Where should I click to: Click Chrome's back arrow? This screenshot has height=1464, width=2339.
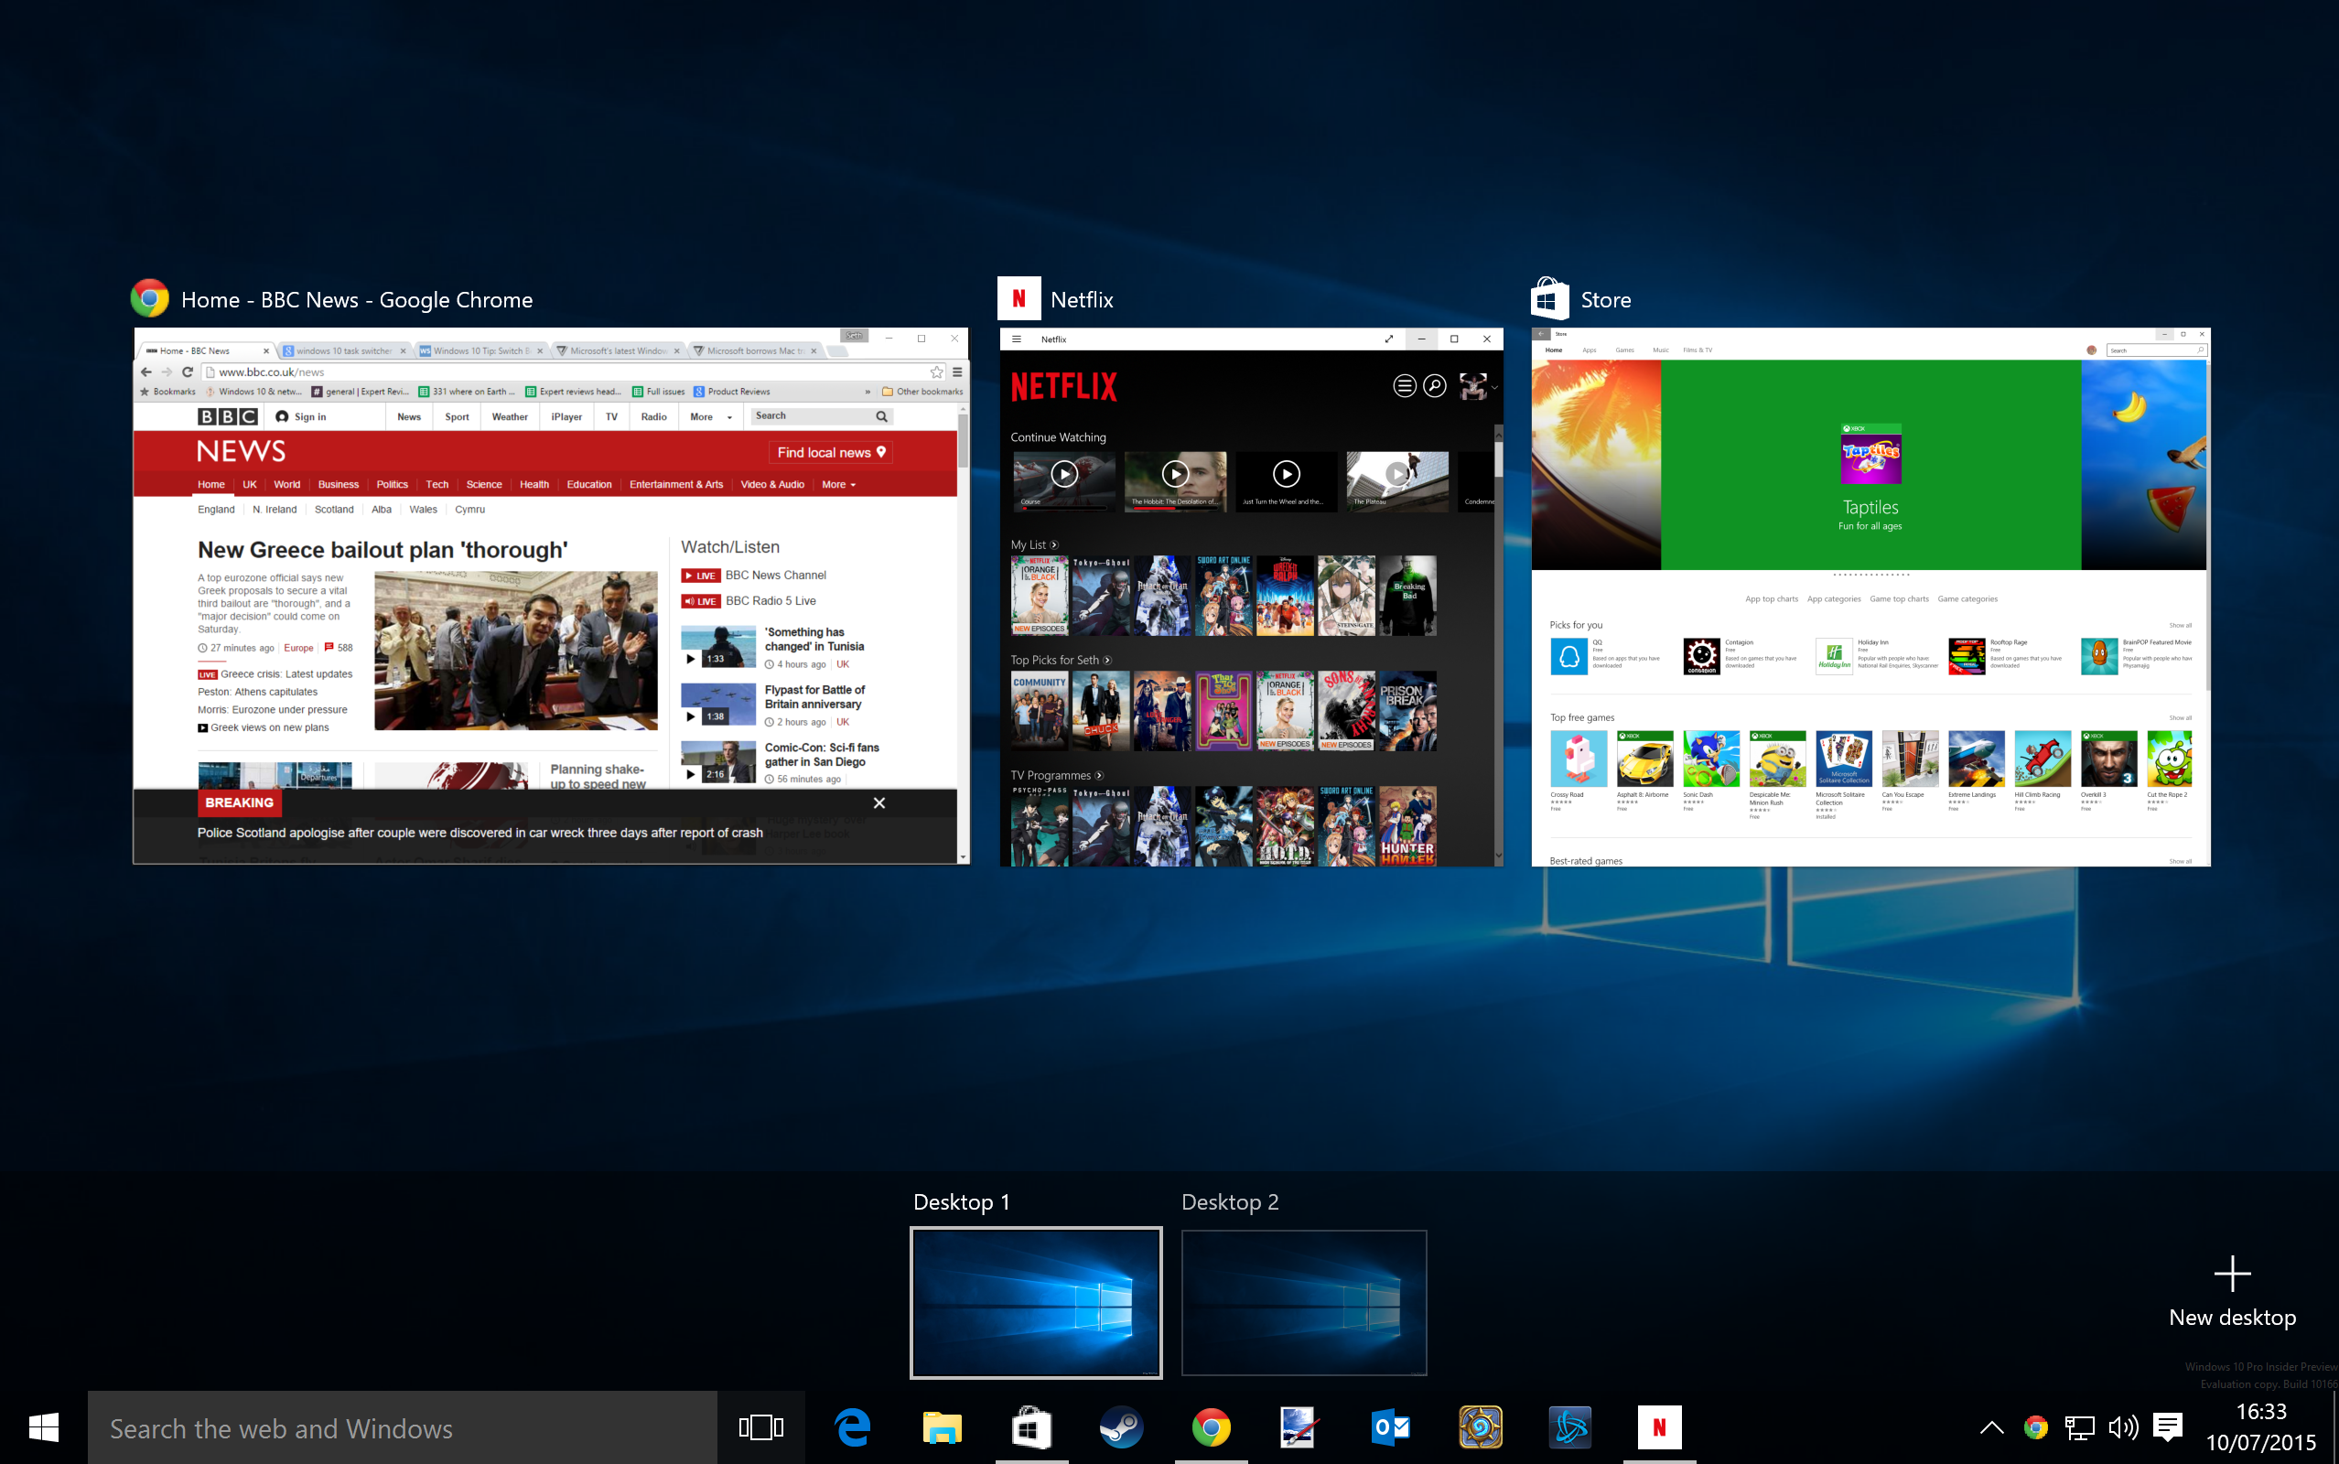click(146, 371)
